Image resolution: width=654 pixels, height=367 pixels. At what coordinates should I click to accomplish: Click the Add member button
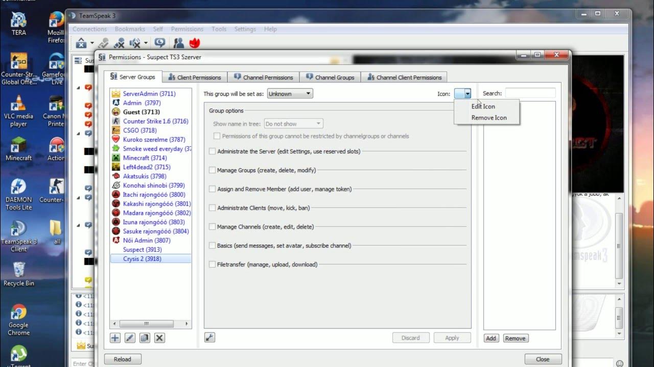[x=491, y=338]
